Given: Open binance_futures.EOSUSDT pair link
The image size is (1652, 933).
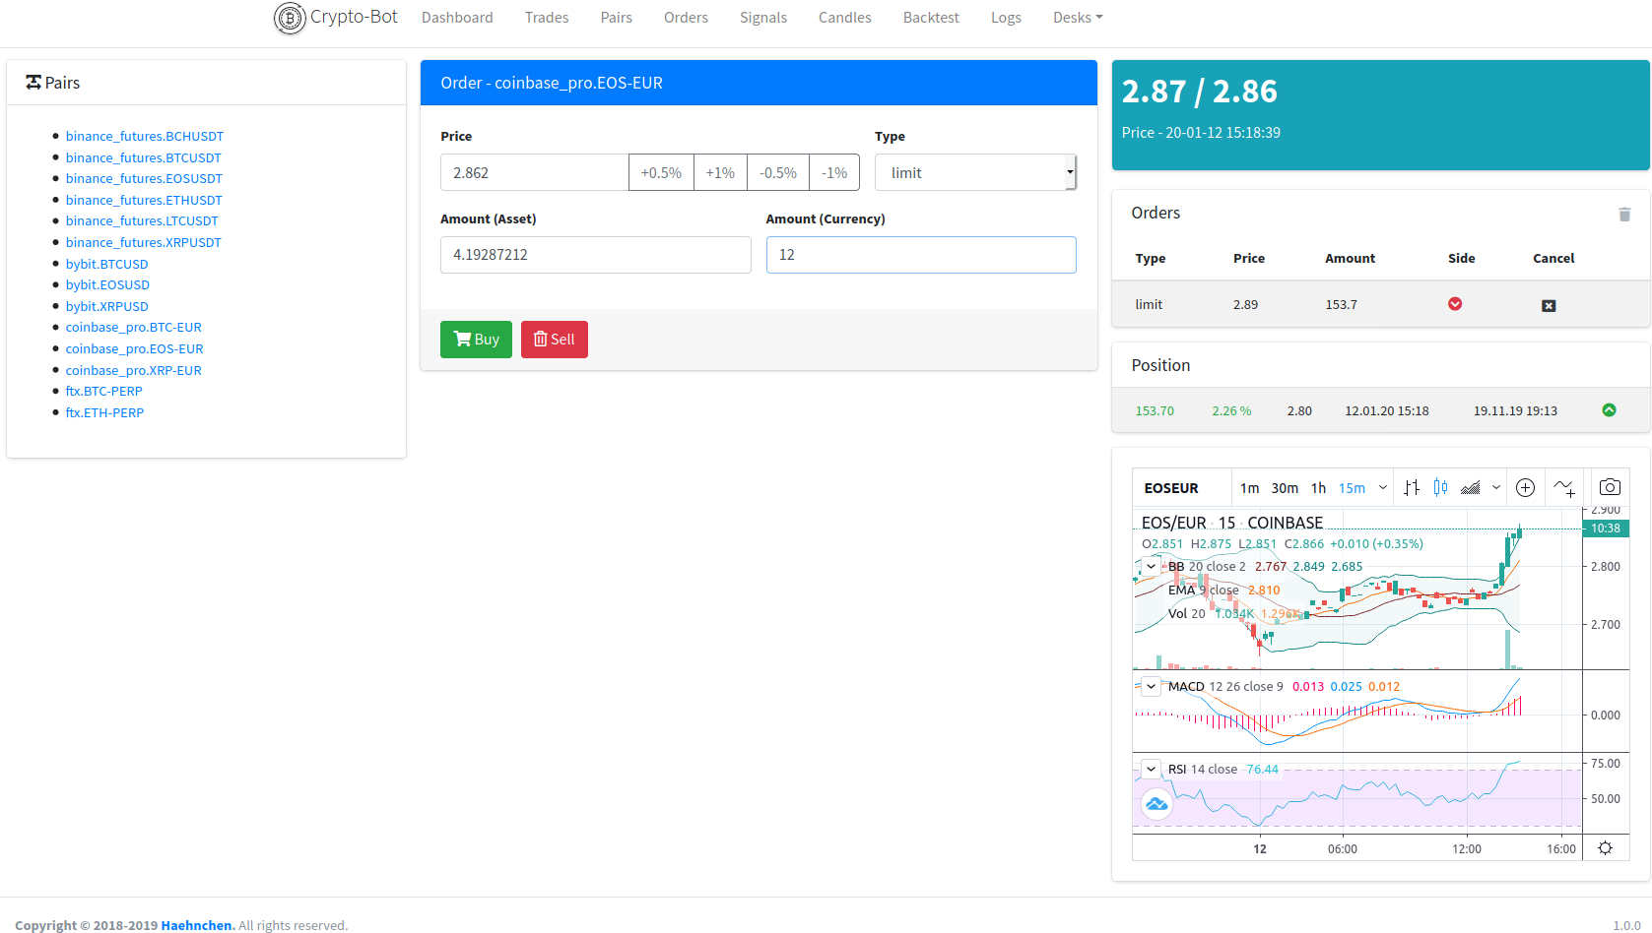Looking at the screenshot, I should pyautogui.click(x=144, y=179).
